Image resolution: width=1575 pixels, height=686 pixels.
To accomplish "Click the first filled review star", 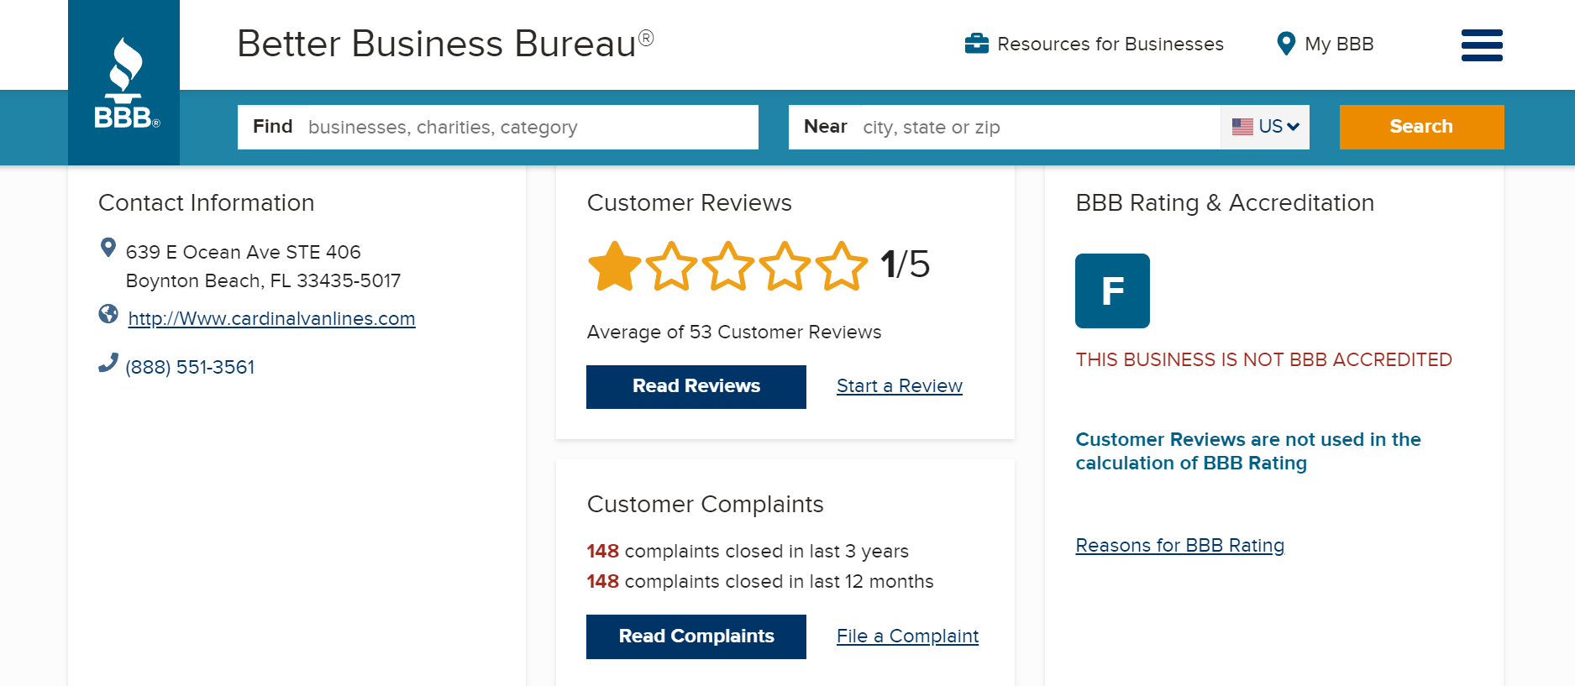I will (615, 266).
